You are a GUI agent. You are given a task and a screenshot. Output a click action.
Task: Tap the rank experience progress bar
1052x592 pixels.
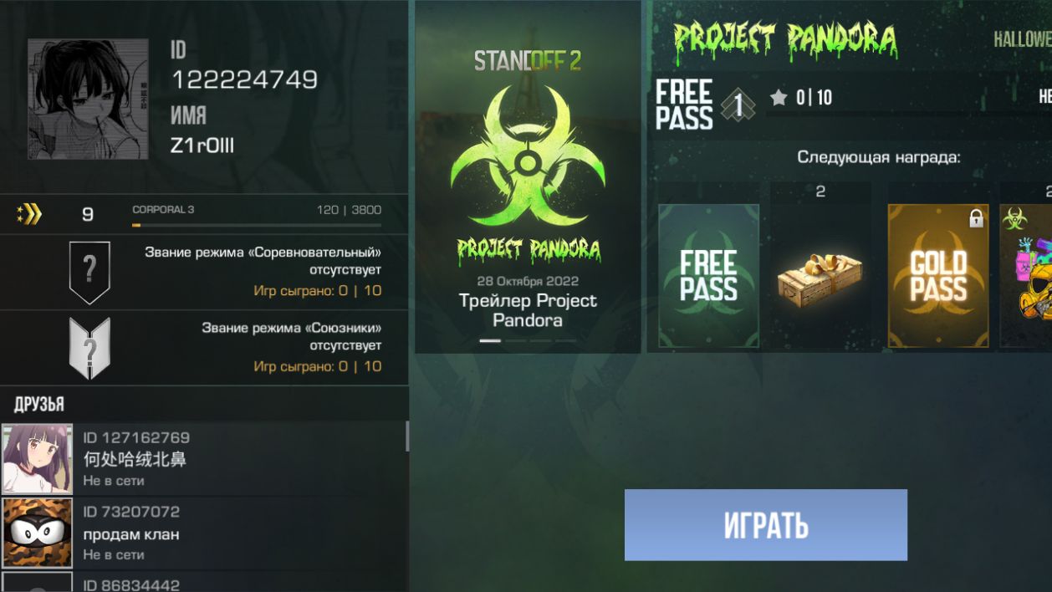click(257, 225)
